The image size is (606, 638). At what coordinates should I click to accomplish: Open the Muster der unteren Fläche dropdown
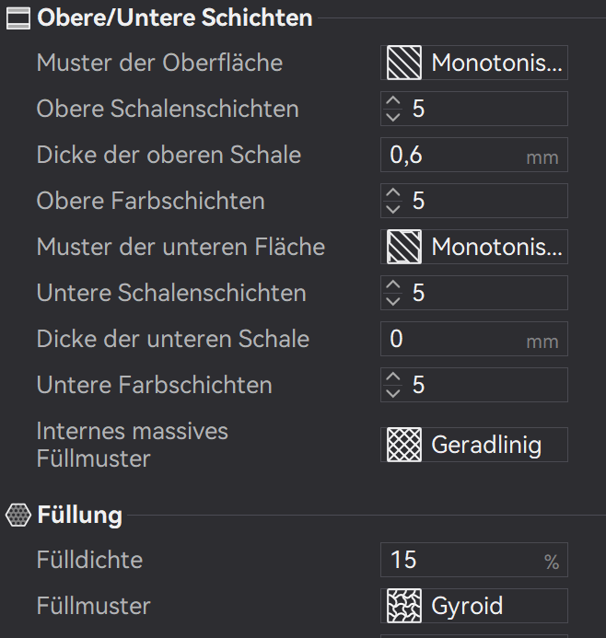495,248
